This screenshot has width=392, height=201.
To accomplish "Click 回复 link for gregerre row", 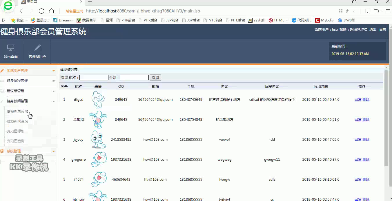I will click(x=358, y=160).
